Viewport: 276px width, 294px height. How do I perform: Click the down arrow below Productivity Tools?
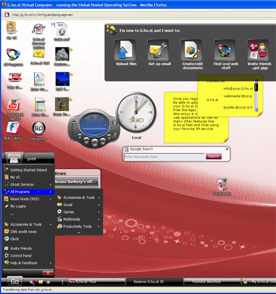pos(79,233)
